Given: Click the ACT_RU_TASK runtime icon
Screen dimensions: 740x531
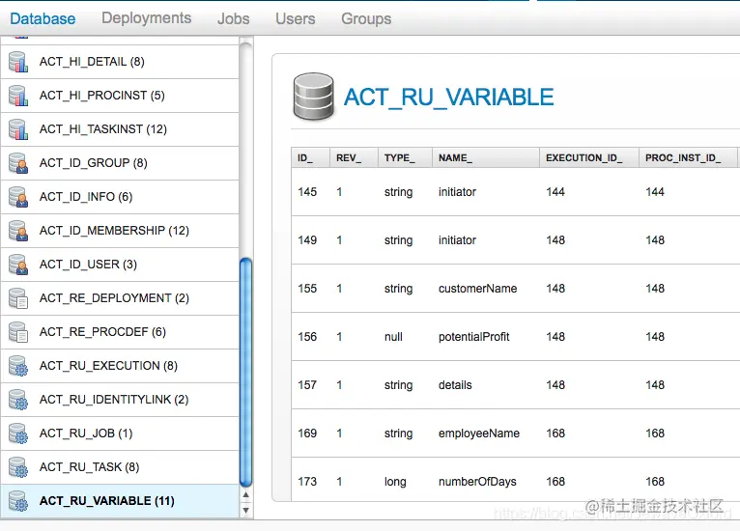Looking at the screenshot, I should click(18, 467).
